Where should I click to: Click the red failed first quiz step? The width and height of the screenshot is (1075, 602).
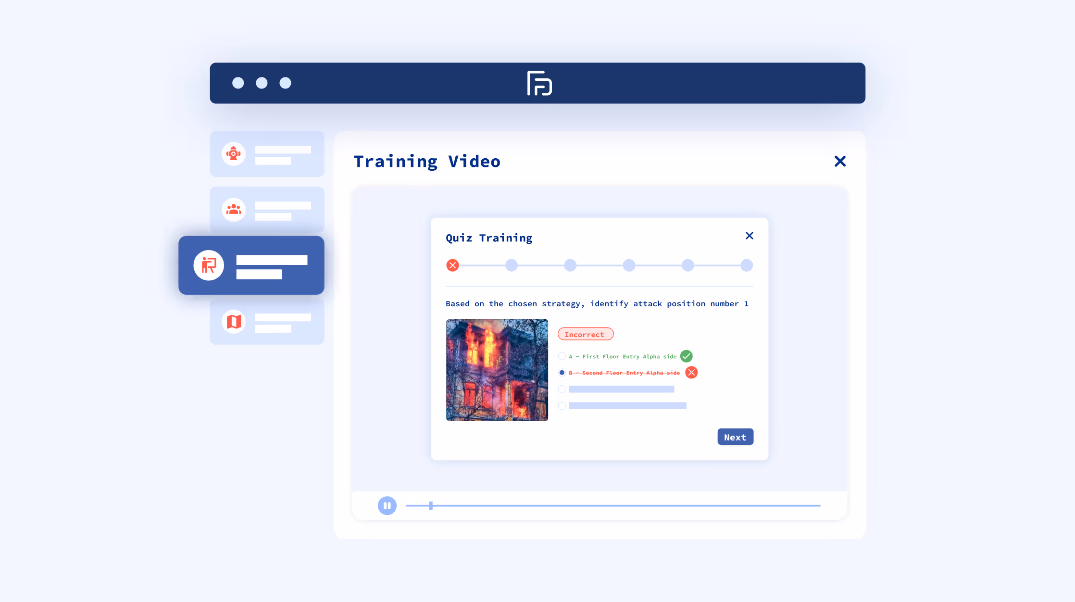click(452, 265)
